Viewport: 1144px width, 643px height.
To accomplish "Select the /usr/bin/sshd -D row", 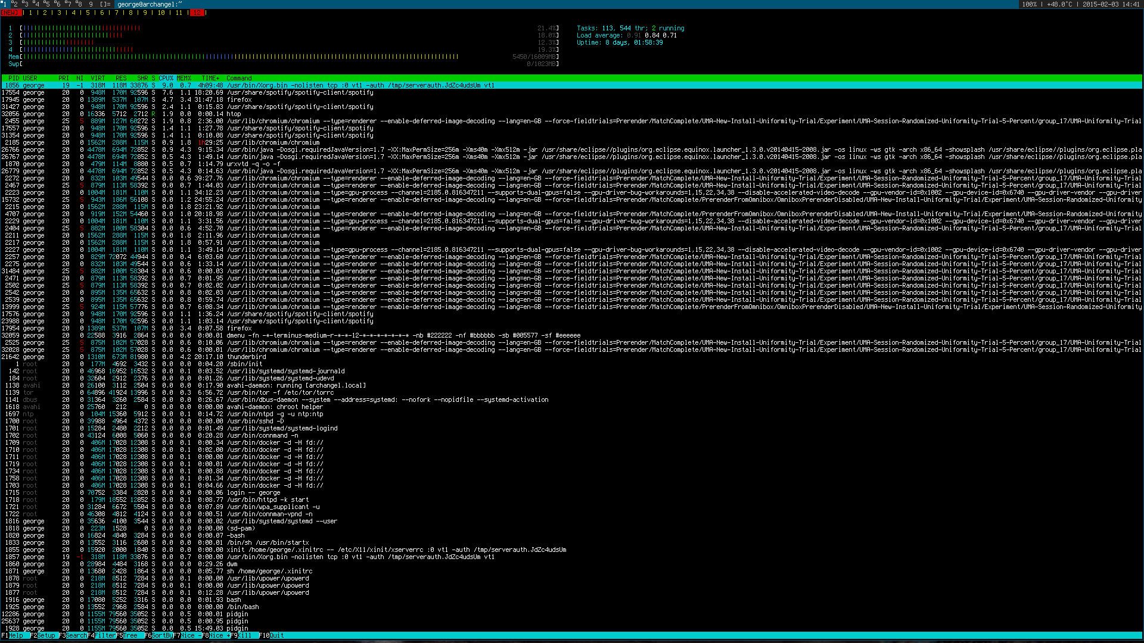I will coord(572,421).
